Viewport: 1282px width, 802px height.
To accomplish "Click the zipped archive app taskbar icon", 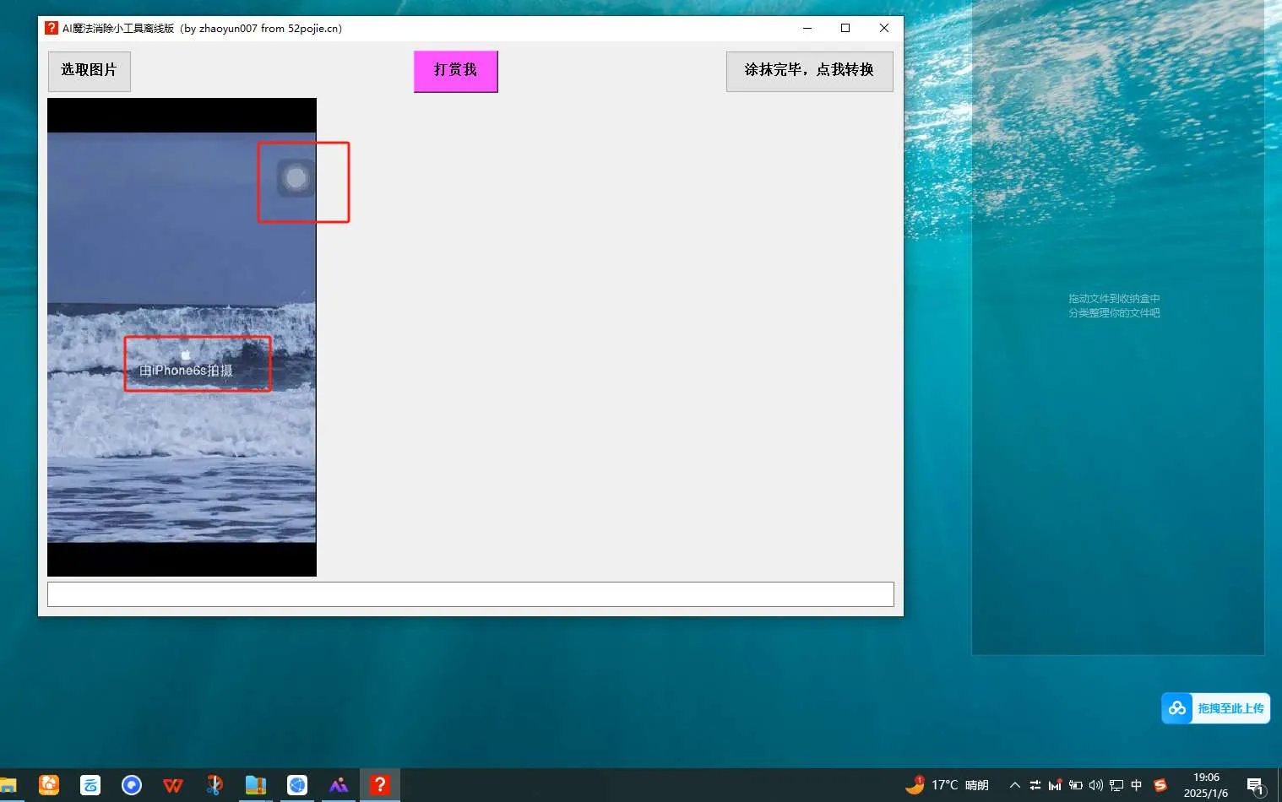I will [x=255, y=784].
